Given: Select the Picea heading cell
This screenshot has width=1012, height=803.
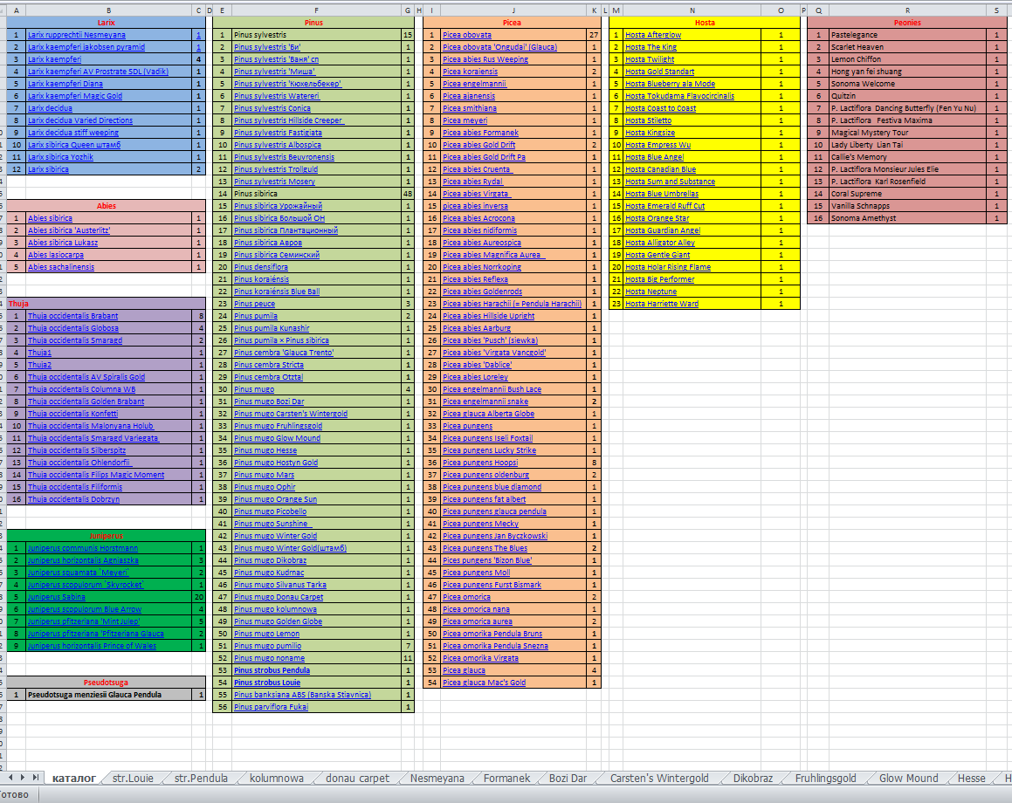Looking at the screenshot, I should [x=512, y=23].
